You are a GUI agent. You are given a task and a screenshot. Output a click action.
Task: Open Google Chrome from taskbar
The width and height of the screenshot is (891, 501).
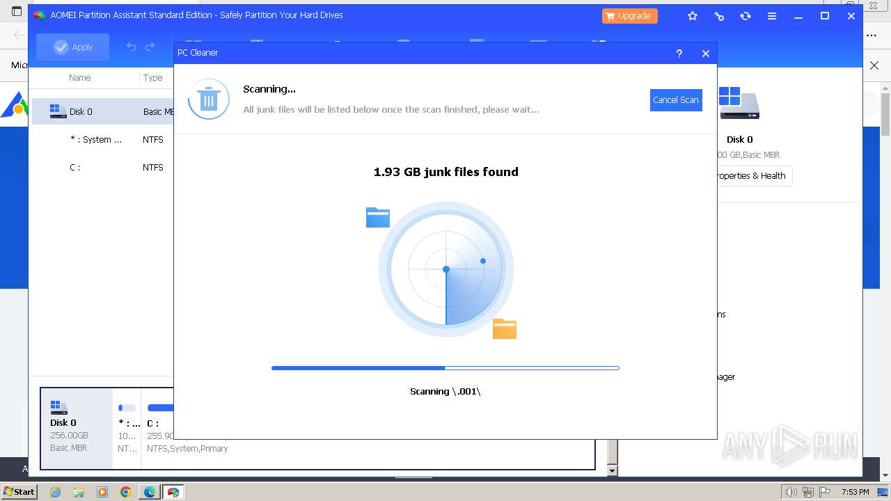(x=126, y=492)
